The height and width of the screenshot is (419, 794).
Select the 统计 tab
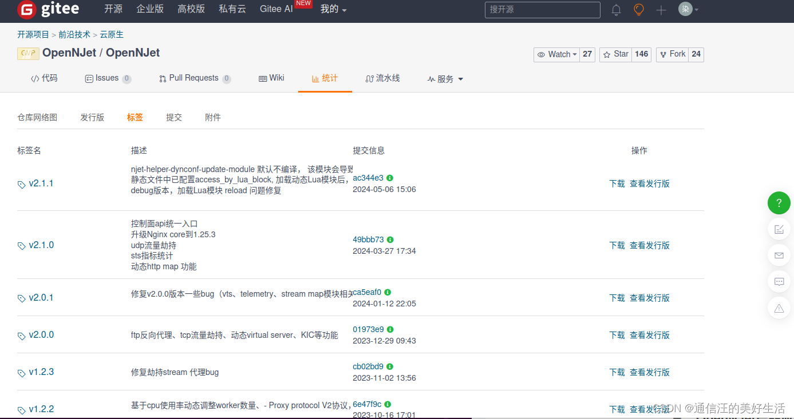pos(325,78)
